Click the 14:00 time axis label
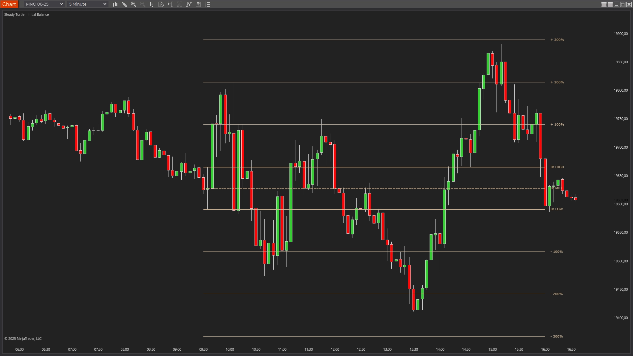 [440, 349]
